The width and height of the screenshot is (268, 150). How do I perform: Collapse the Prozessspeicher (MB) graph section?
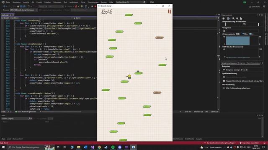tap(222, 34)
